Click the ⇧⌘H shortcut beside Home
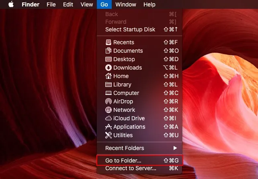The height and width of the screenshot is (179, 258). tap(171, 76)
